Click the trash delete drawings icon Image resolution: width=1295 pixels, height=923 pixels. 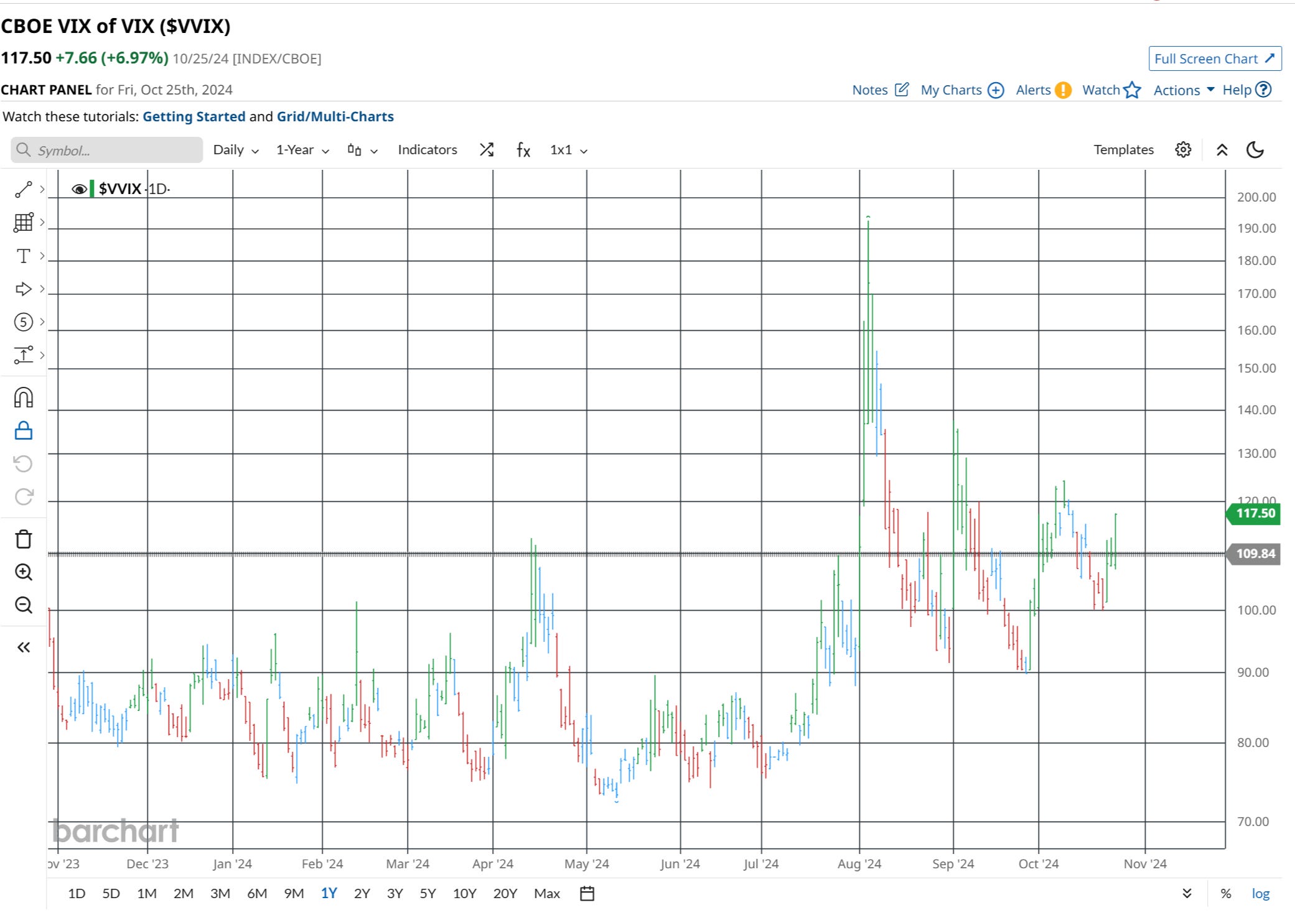pos(24,539)
